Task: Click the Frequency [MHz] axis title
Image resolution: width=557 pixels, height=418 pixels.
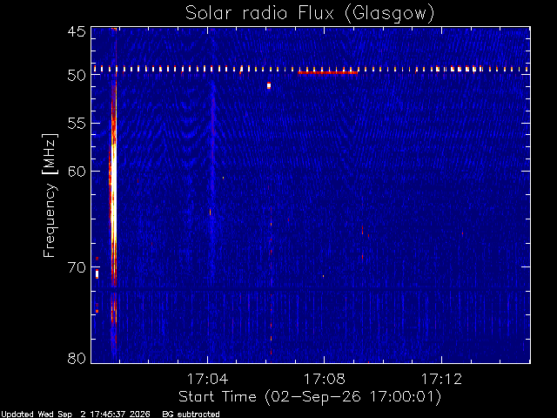Action: click(x=50, y=195)
